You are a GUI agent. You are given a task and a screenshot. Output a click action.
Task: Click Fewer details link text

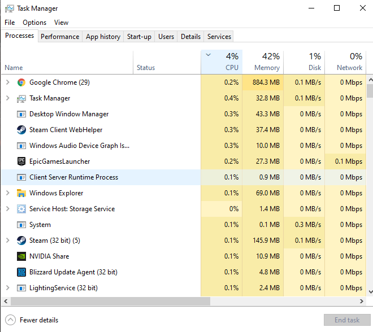click(39, 320)
